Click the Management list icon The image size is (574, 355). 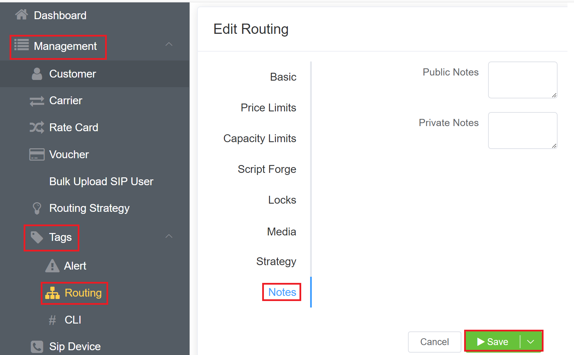click(x=22, y=45)
